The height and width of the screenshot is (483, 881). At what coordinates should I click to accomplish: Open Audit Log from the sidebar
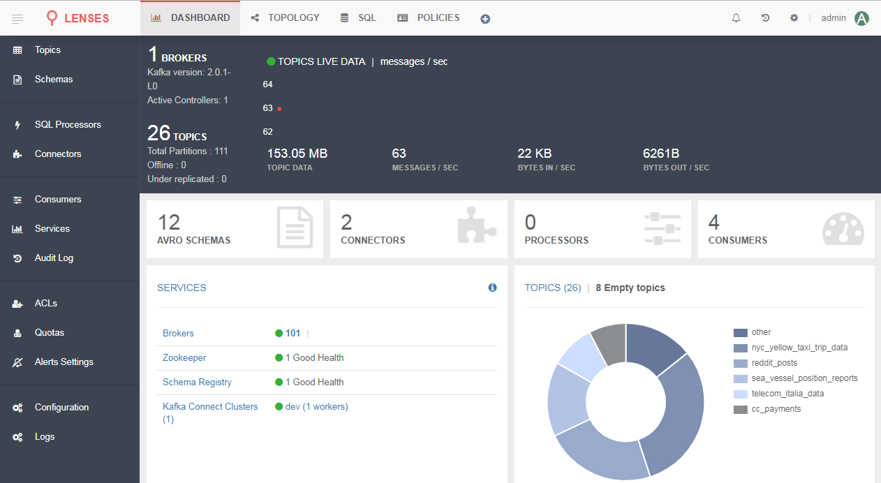click(x=54, y=258)
